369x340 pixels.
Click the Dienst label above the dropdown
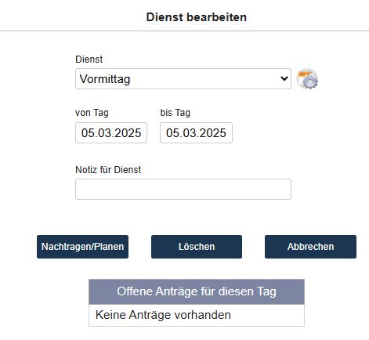tap(89, 60)
